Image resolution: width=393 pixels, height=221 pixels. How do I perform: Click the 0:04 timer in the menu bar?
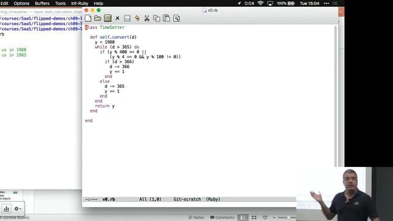point(249,3)
